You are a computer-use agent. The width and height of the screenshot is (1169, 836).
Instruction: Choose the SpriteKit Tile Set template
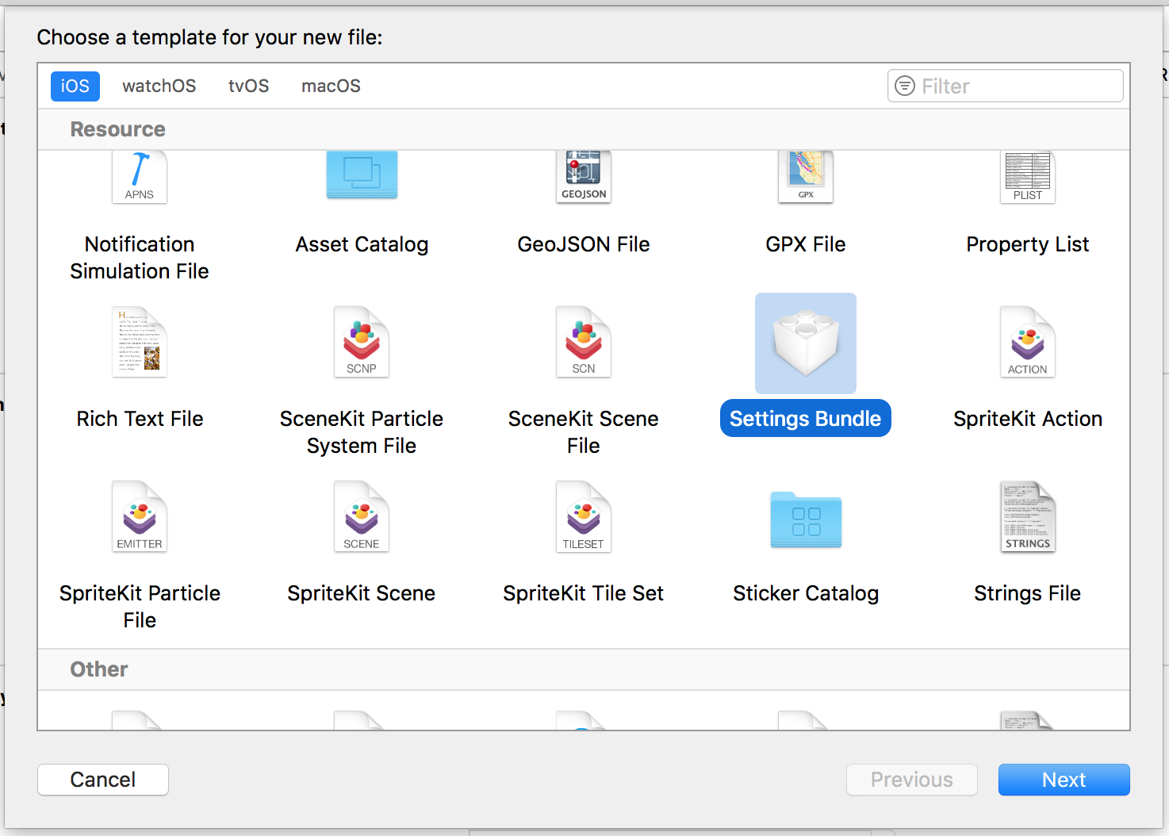coord(583,517)
